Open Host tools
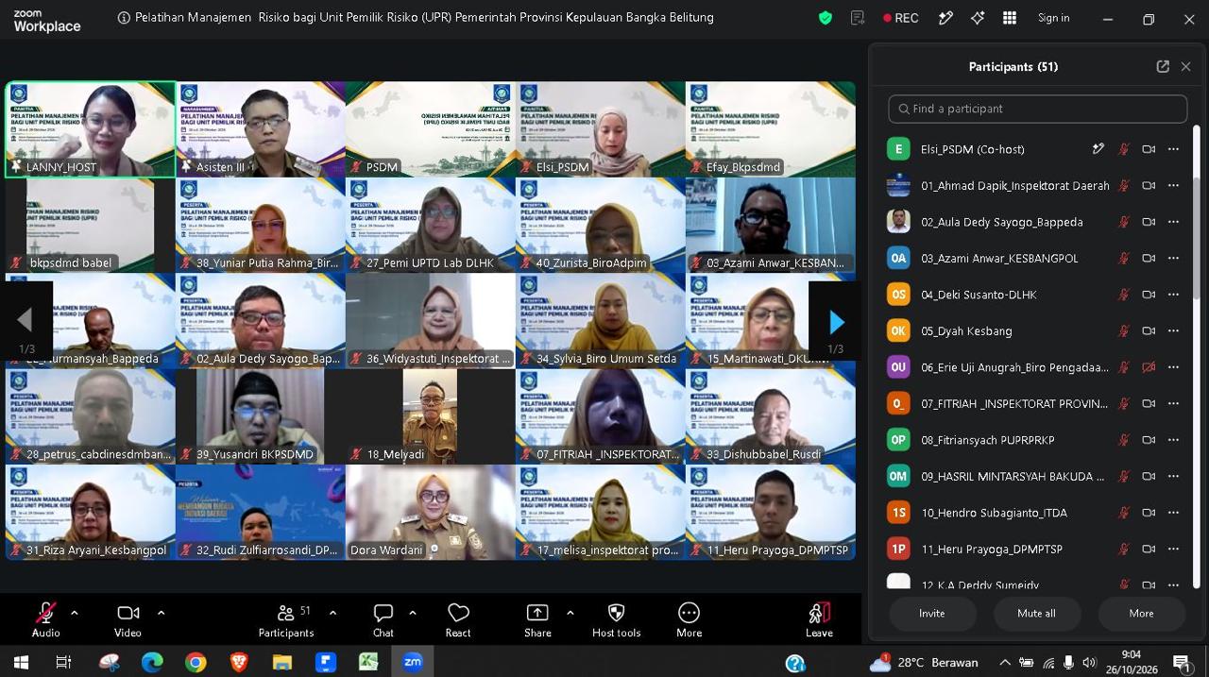The width and height of the screenshot is (1209, 677). tap(616, 620)
